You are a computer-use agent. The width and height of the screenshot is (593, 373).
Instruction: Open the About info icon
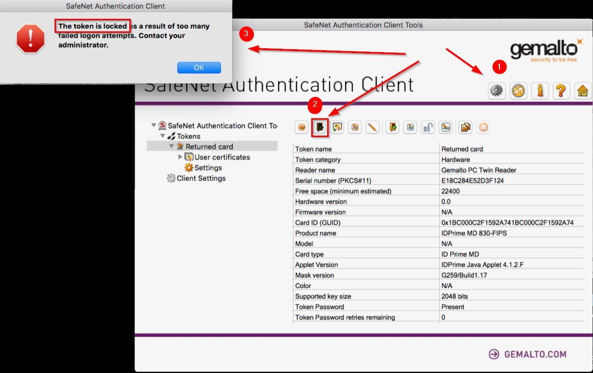point(540,91)
